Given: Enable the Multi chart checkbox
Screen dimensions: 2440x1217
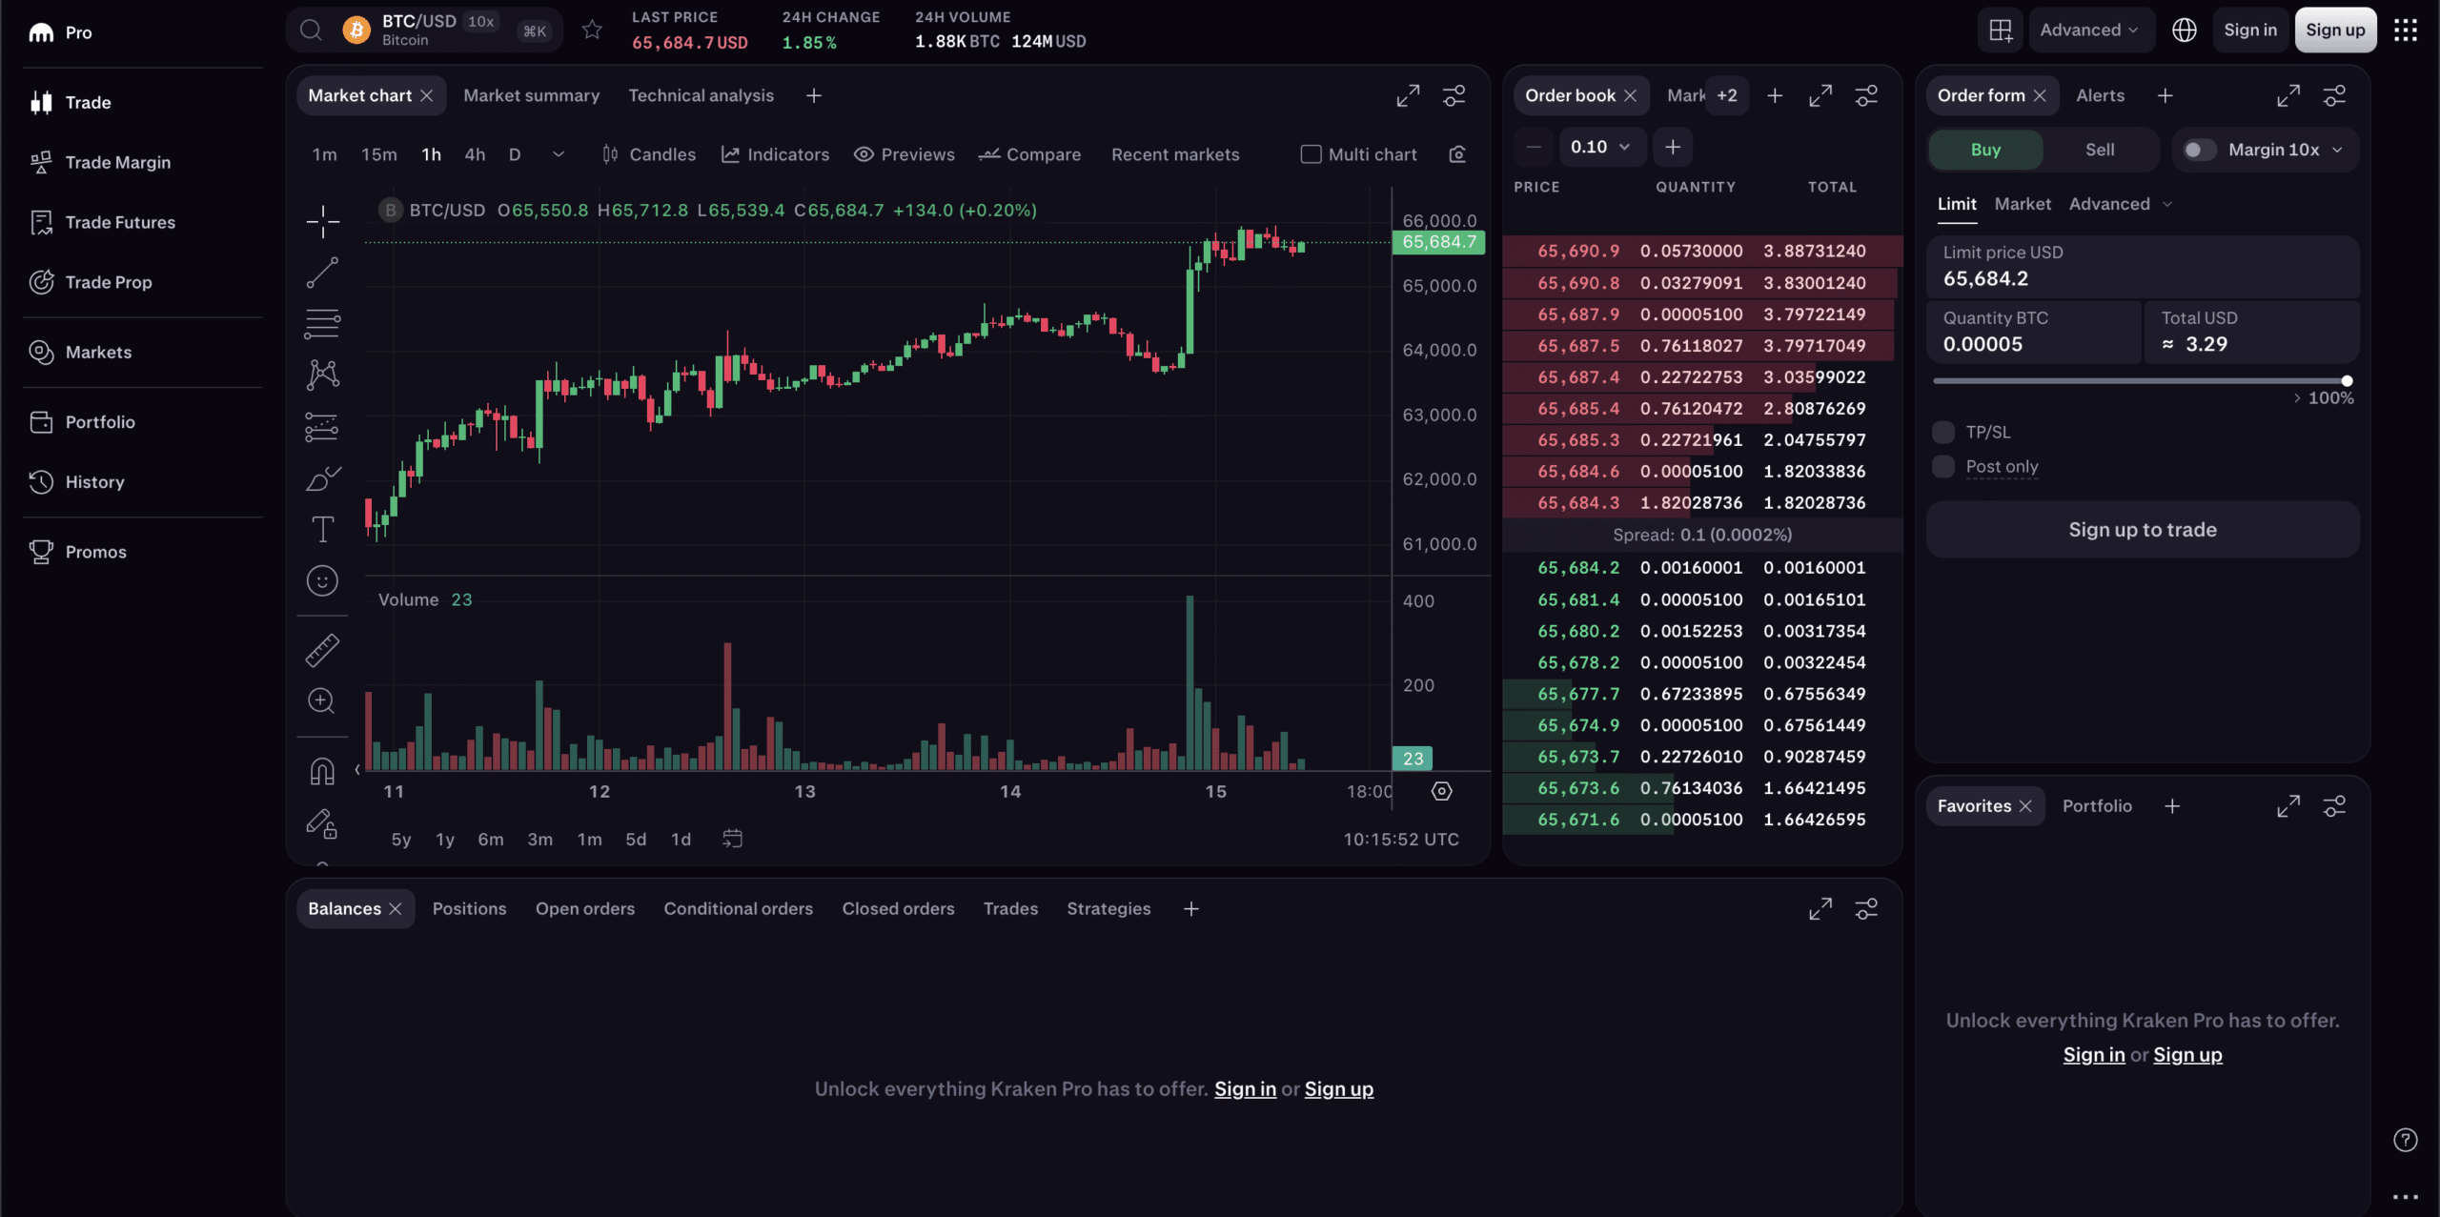Looking at the screenshot, I should pyautogui.click(x=1311, y=154).
